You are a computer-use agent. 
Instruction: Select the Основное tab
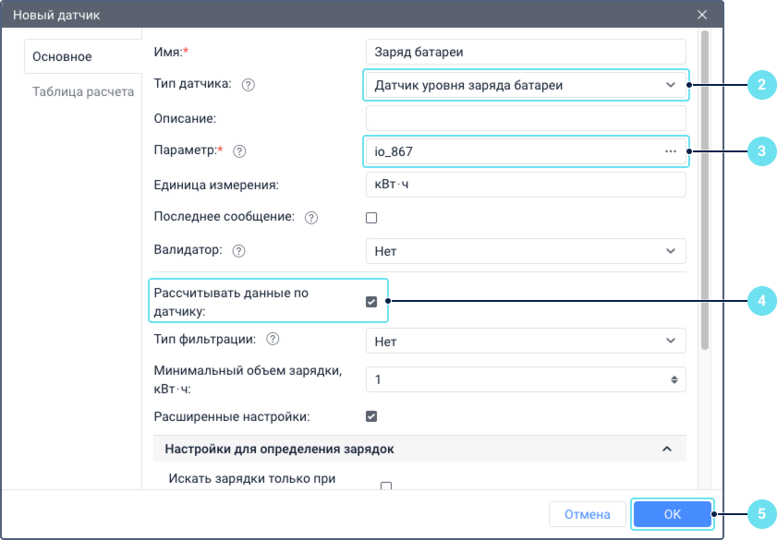coord(63,57)
